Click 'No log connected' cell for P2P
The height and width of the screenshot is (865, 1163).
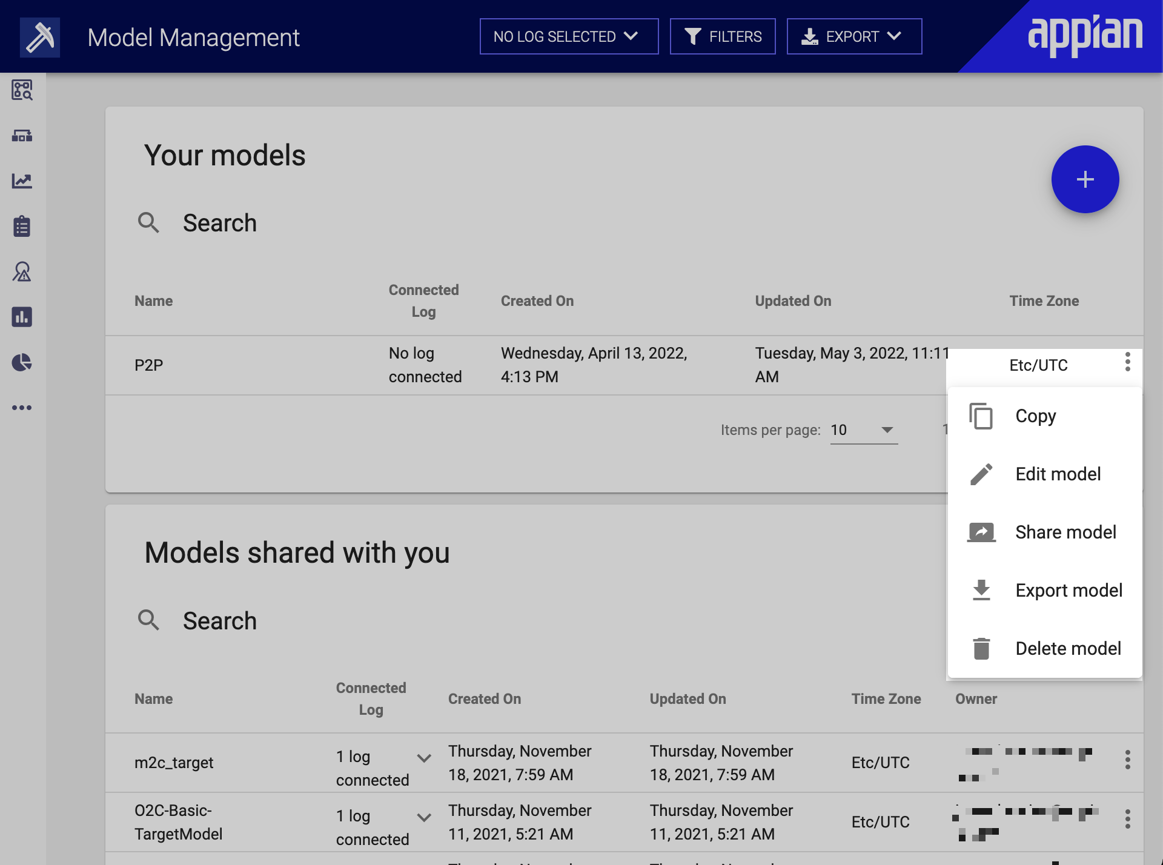click(x=425, y=365)
